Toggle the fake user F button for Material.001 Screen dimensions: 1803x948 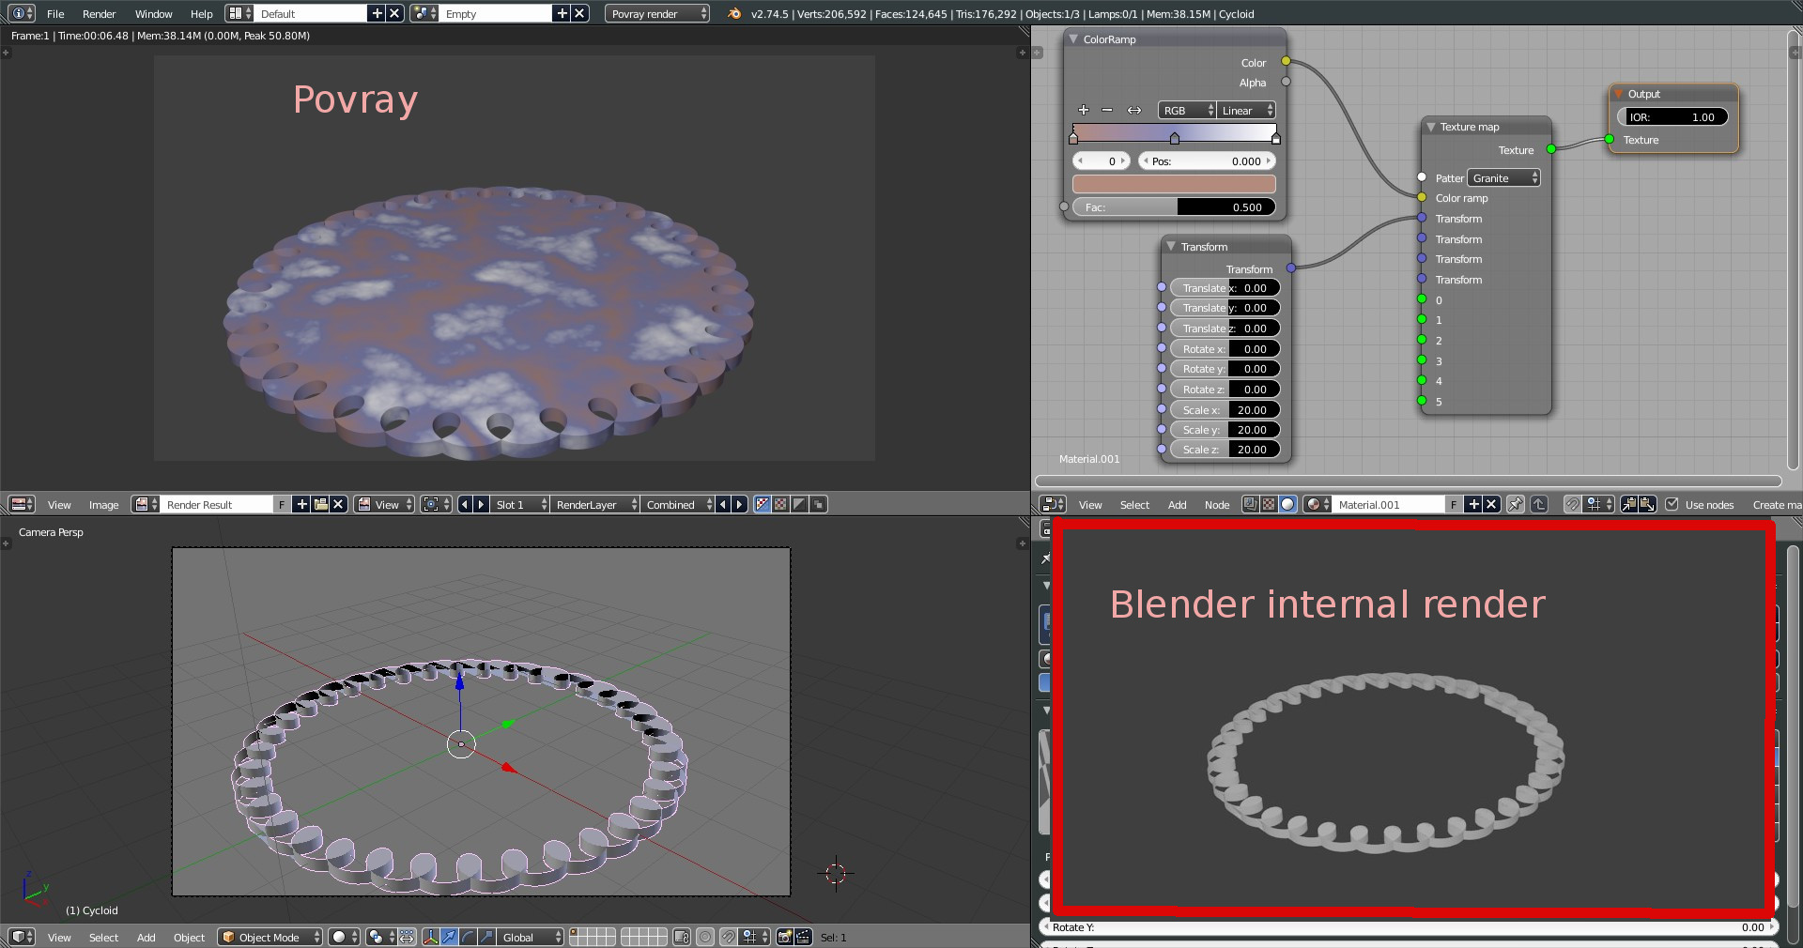pos(1453,504)
